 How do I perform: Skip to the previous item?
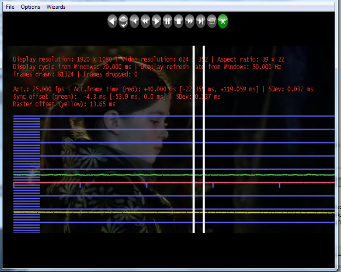[x=135, y=21]
